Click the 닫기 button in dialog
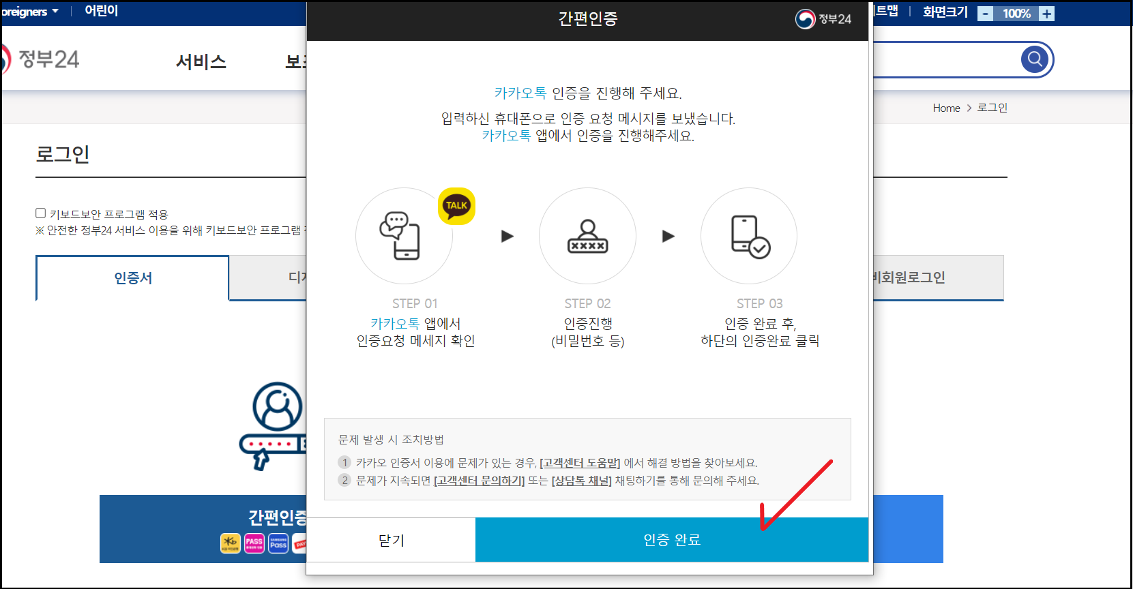 point(391,540)
